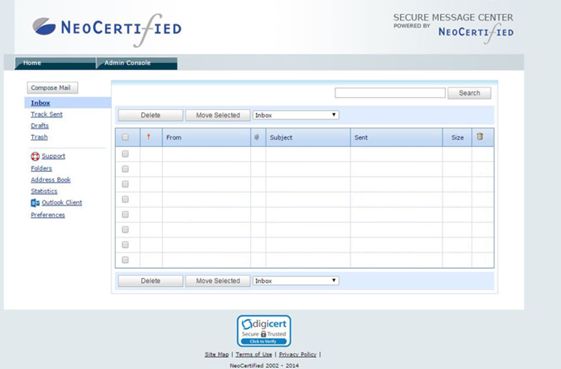Open the Outlook Client link
Screen dimensions: 561x369
tap(62, 203)
